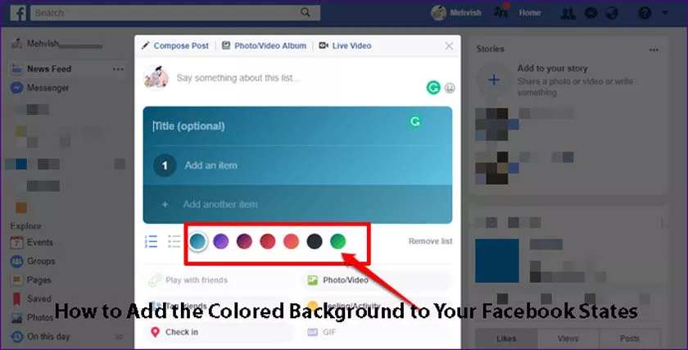The width and height of the screenshot is (688, 350).
Task: Choose the green background color
Action: [x=337, y=241]
